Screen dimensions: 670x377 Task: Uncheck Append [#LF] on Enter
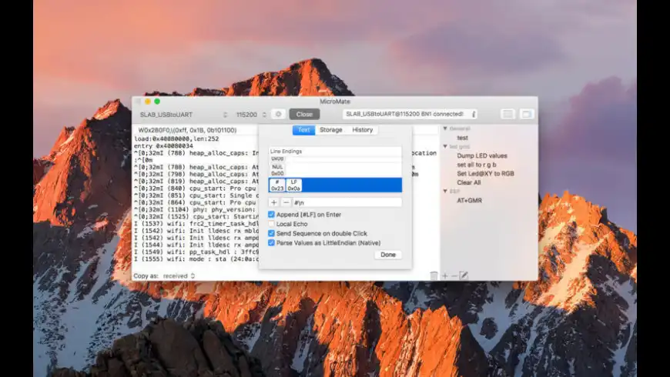pos(271,214)
